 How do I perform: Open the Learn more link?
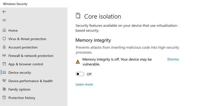pyautogui.click(x=84, y=84)
